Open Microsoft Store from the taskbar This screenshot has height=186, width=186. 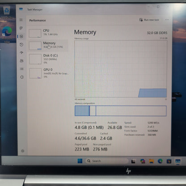click(x=169, y=161)
